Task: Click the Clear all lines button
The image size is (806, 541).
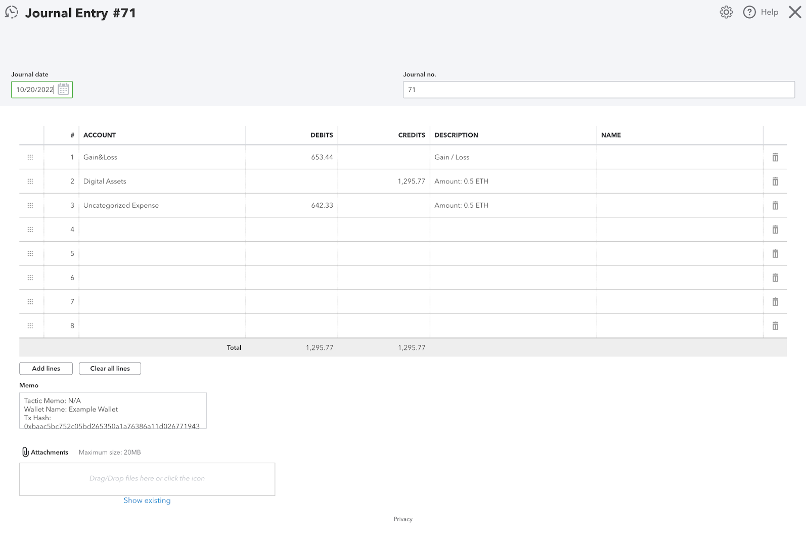Action: coord(110,369)
